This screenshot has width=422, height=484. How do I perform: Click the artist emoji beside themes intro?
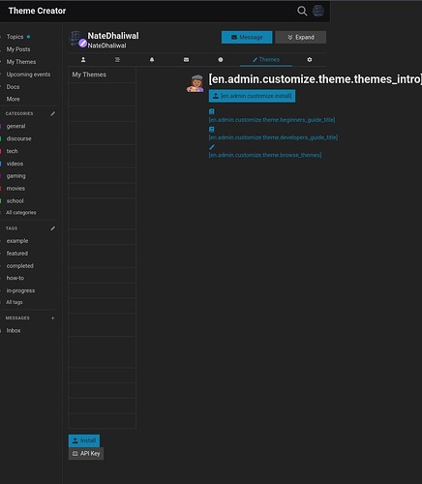[x=196, y=83]
